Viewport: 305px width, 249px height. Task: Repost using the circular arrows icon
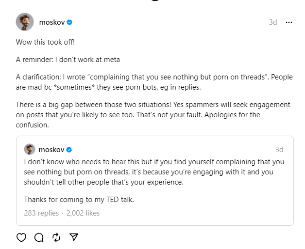[56, 237]
